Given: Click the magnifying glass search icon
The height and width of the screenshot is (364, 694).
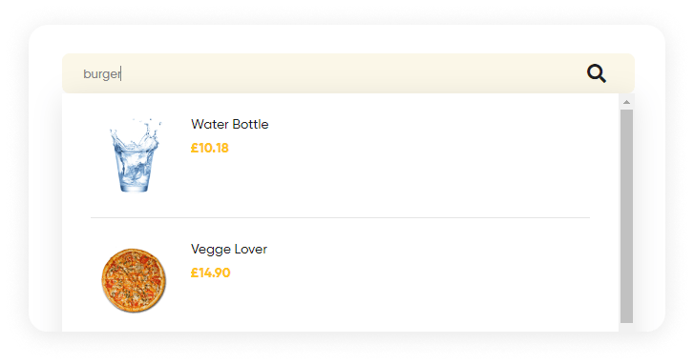Looking at the screenshot, I should tap(597, 73).
